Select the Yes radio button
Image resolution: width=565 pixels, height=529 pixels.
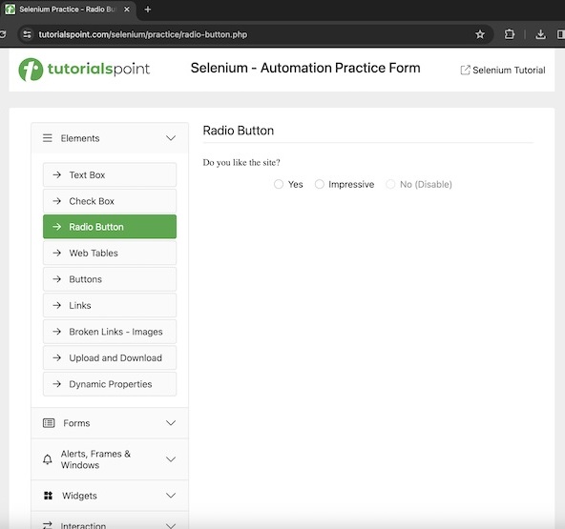[279, 184]
